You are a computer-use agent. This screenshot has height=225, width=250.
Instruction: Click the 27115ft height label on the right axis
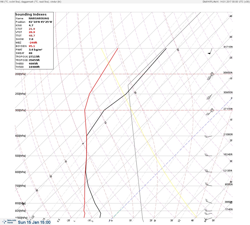[228, 109]
